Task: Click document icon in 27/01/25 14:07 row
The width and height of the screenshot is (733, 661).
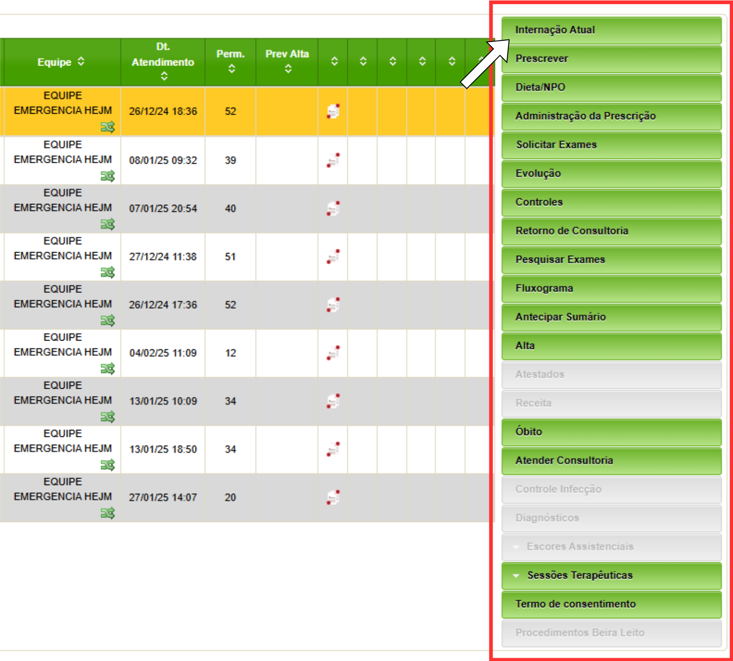Action: 333,497
